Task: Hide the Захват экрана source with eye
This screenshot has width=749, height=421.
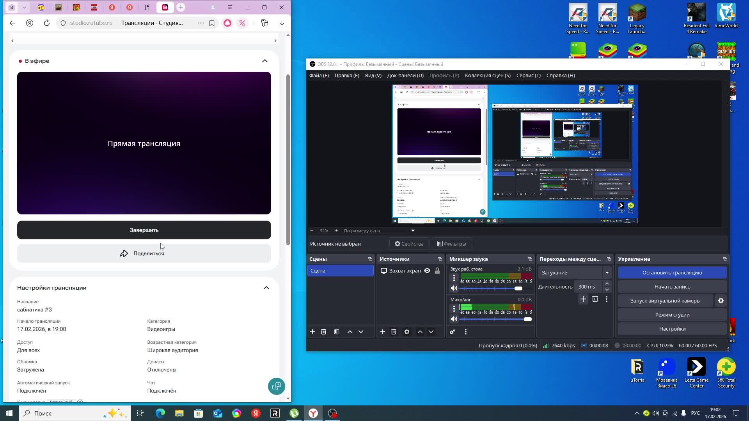Action: [x=427, y=271]
